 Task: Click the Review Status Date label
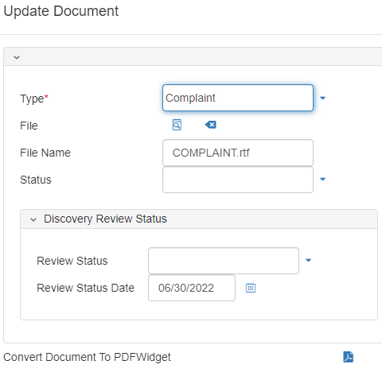coord(85,288)
